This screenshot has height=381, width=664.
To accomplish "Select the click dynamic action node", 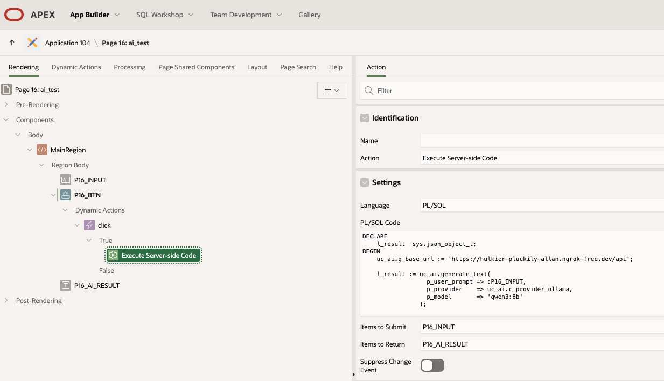I will [x=104, y=225].
